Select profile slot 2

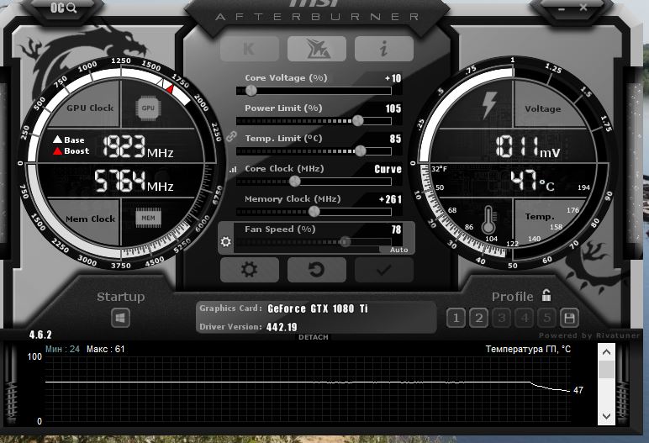click(478, 318)
